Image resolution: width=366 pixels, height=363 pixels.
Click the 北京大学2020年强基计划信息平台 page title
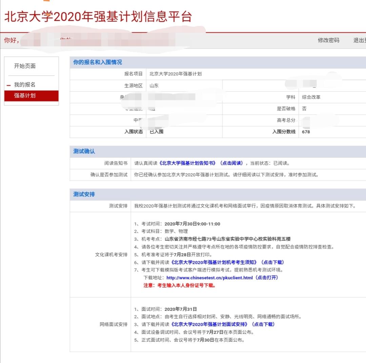[98, 16]
